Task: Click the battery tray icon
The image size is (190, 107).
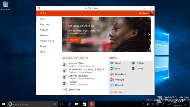Action: coord(148,104)
